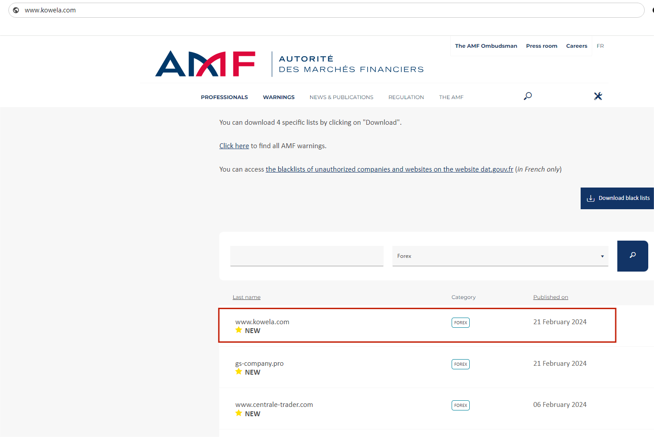Click the AMF logo
This screenshot has height=437, width=654.
tap(205, 64)
